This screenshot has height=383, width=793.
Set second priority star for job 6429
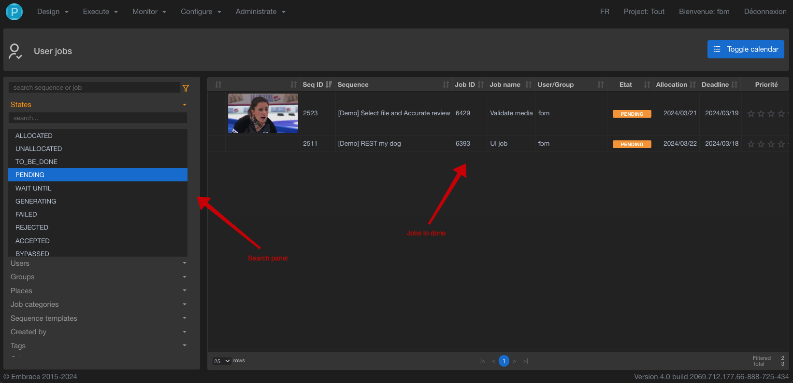[761, 114]
